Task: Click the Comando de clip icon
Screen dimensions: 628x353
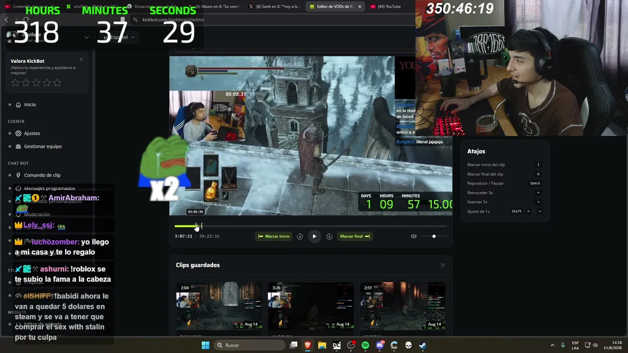Action: 18,175
